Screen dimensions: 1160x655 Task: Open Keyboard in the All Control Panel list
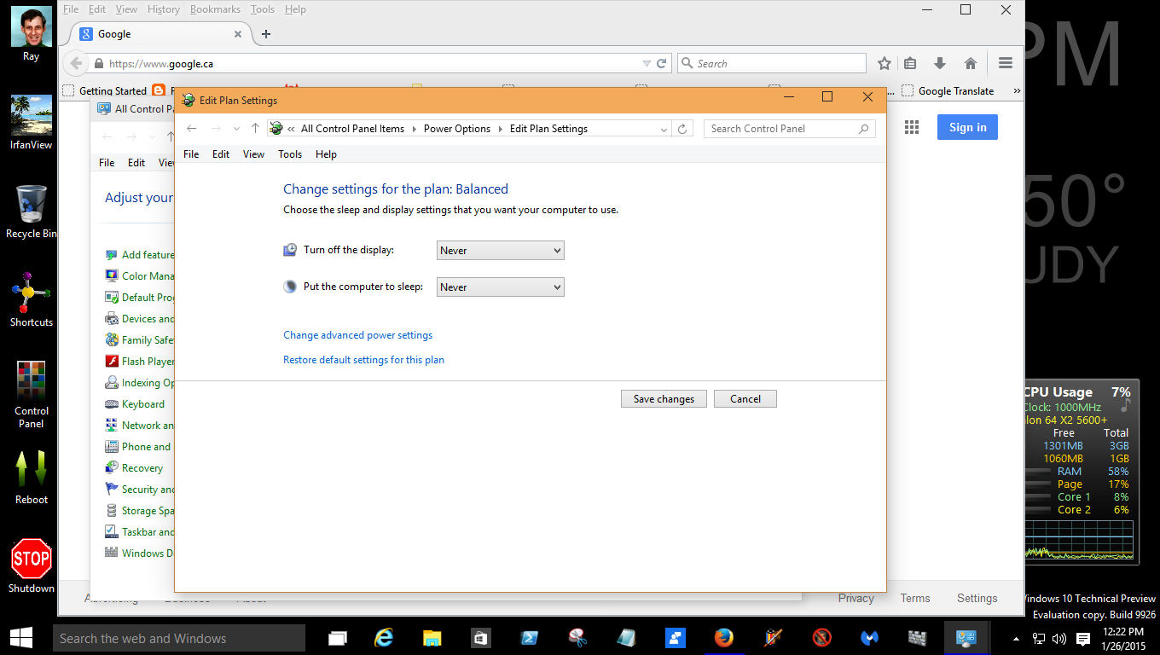(x=143, y=404)
